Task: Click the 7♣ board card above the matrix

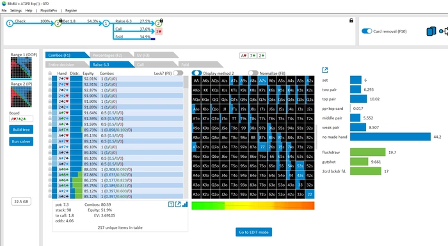Action: 253,56
